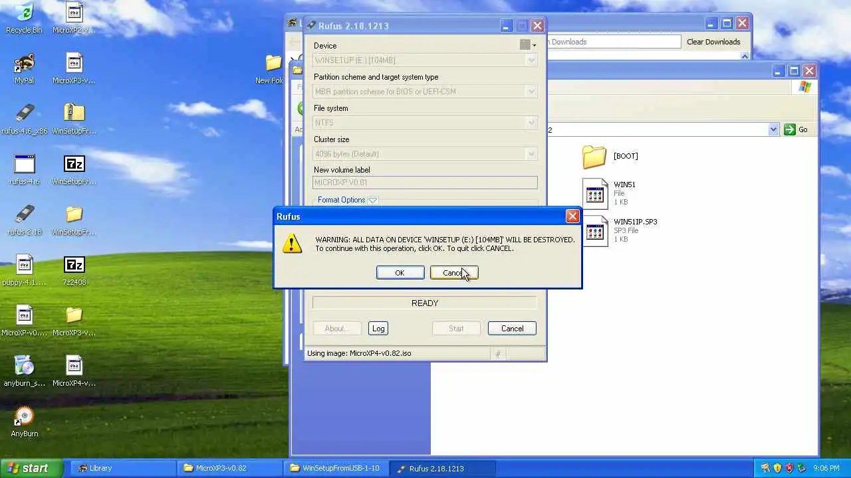Select the 7z2408 desktop icon
This screenshot has height=478, width=851.
74,264
